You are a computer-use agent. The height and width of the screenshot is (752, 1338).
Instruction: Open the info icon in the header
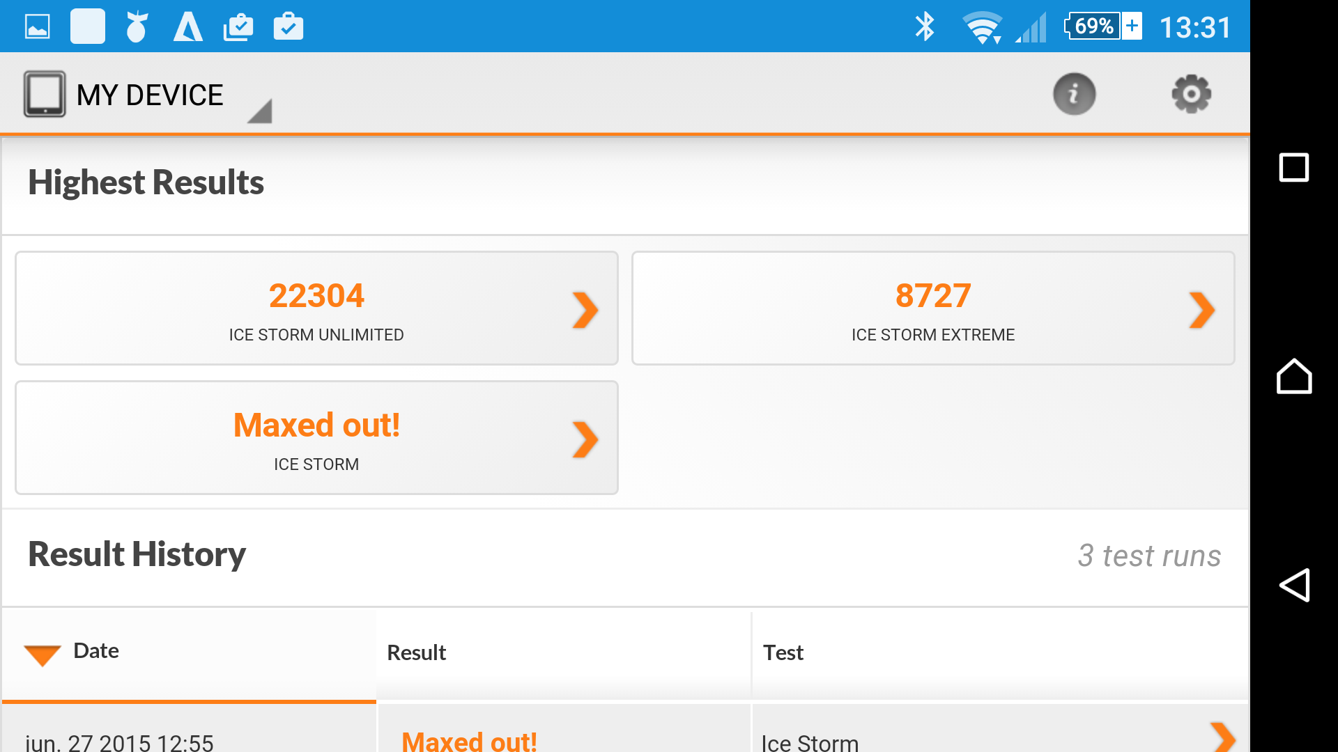click(1074, 94)
